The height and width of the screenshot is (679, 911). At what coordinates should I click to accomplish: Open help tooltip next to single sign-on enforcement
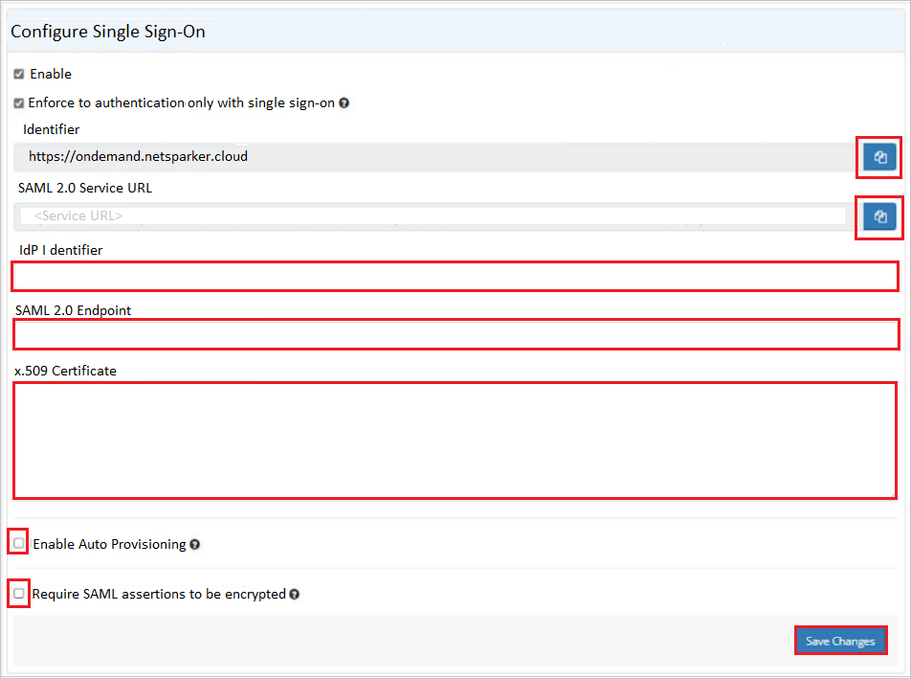[x=344, y=102]
